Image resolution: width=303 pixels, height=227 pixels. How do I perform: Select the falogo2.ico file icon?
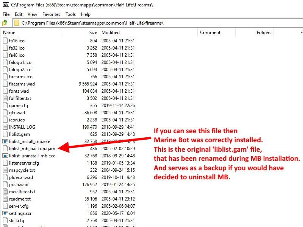click(x=5, y=70)
